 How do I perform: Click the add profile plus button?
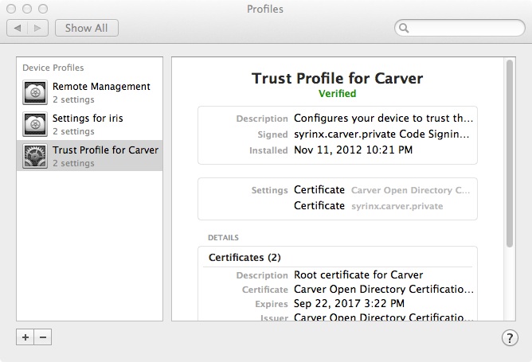25,337
